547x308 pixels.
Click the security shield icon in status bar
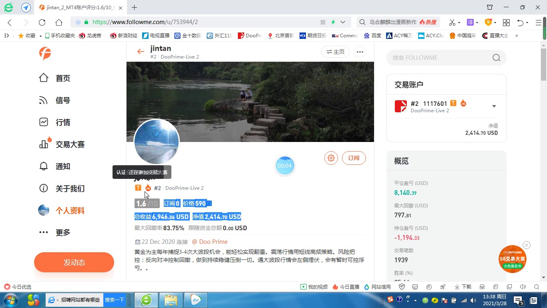click(402, 287)
